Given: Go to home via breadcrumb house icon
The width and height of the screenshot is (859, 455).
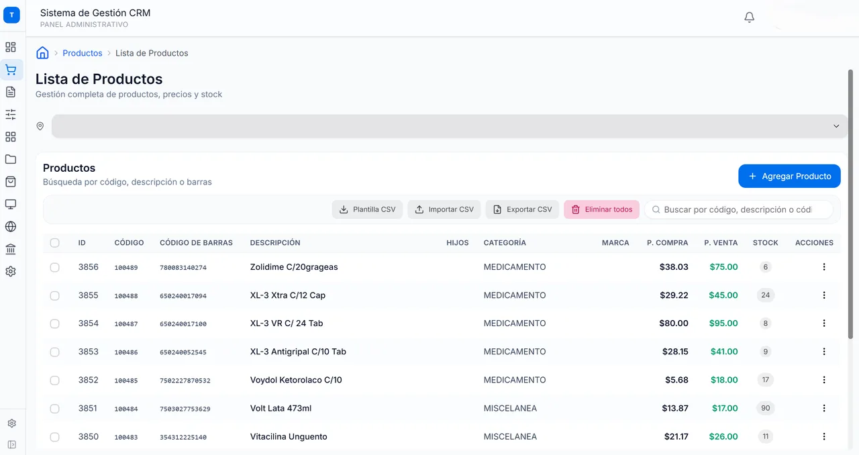Looking at the screenshot, I should pos(42,53).
